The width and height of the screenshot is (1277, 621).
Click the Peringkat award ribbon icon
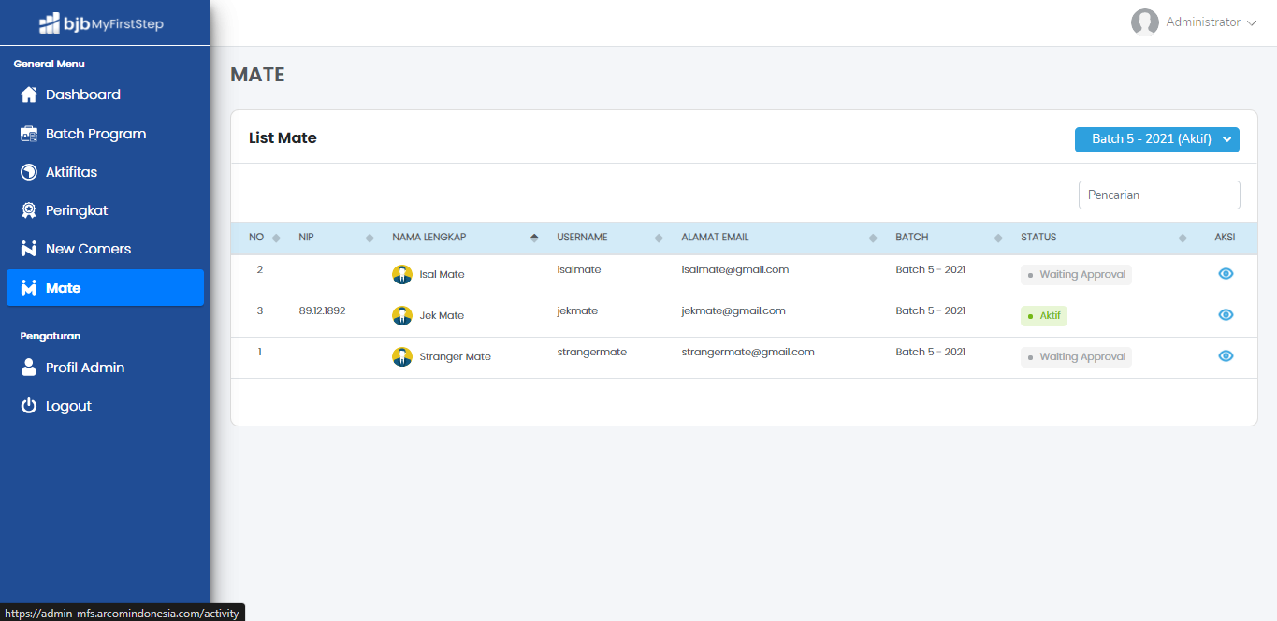coord(29,210)
